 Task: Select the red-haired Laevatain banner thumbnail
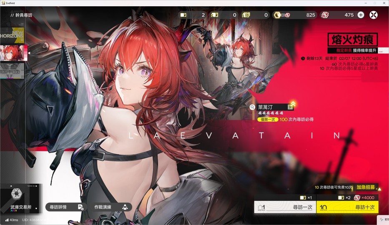(14, 53)
